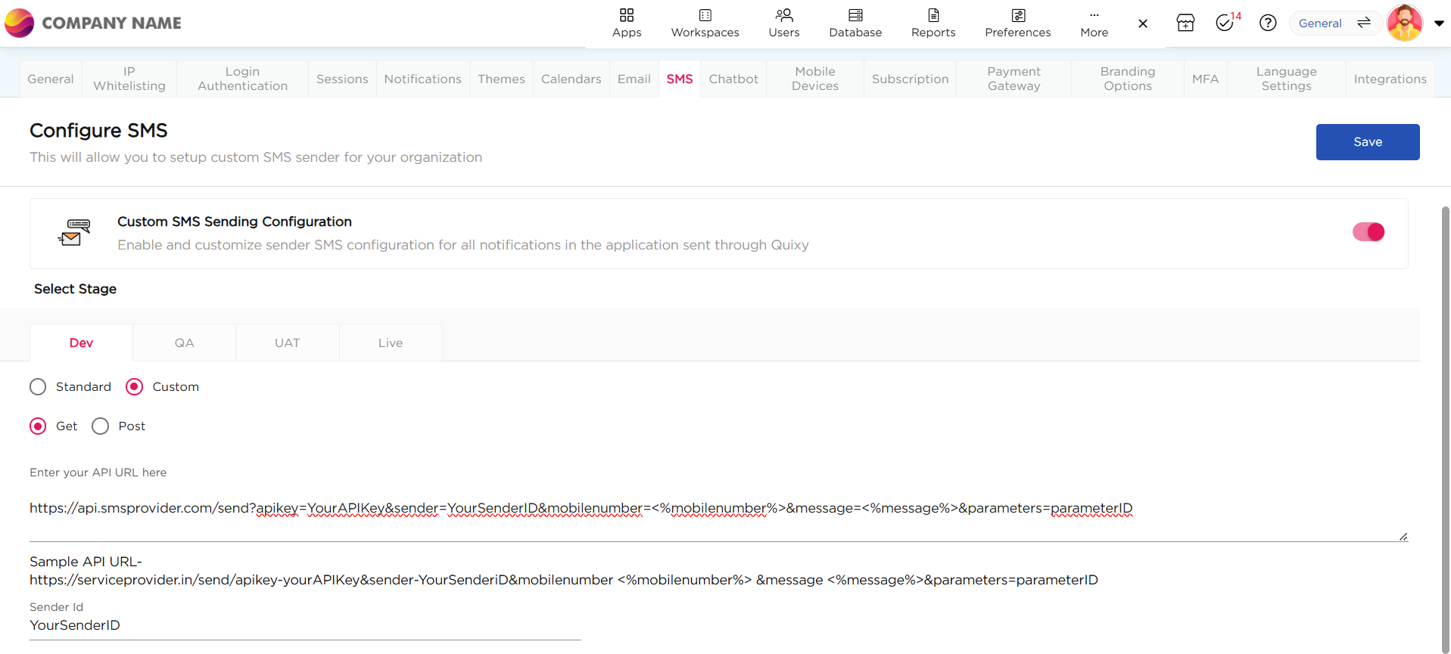Expand the More menu

coord(1094,23)
